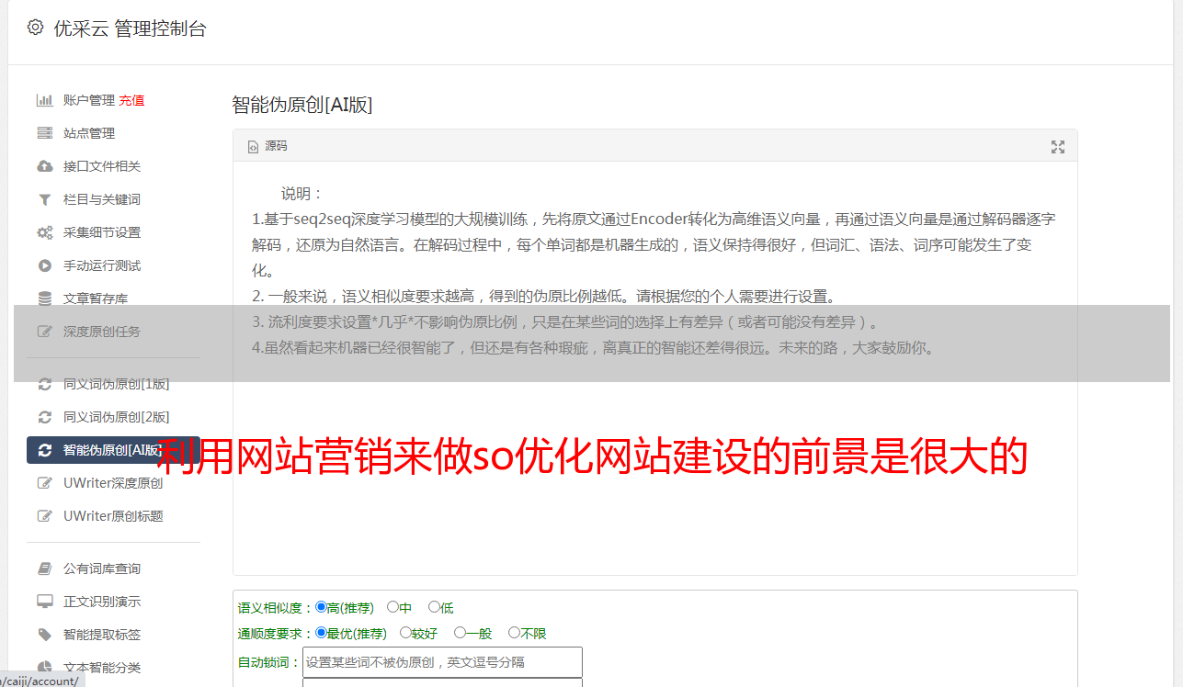Go to 同义词伪原创[2版] page
This screenshot has height=687, width=1183.
(x=117, y=417)
